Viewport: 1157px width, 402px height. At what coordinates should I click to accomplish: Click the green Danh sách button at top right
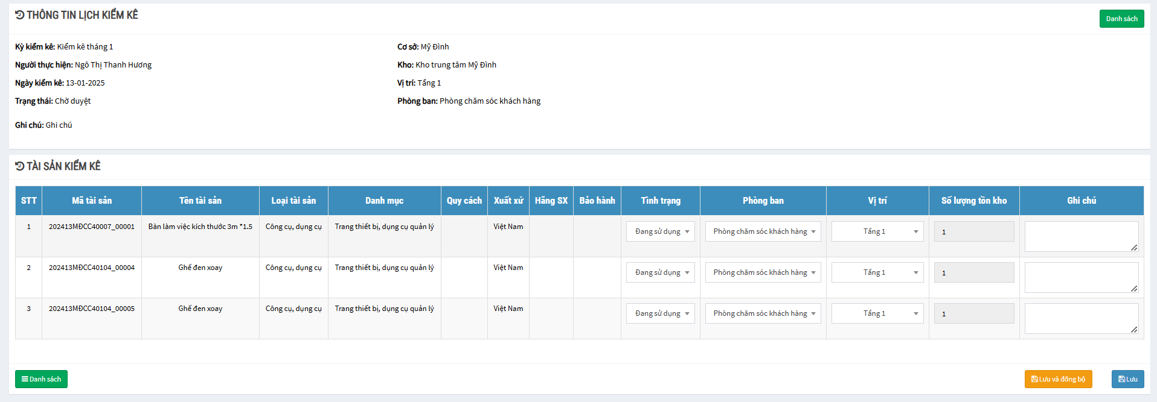tap(1121, 19)
